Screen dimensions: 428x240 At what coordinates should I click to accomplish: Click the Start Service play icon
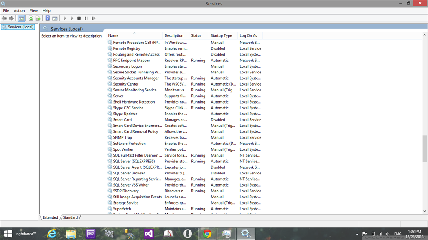[65, 18]
